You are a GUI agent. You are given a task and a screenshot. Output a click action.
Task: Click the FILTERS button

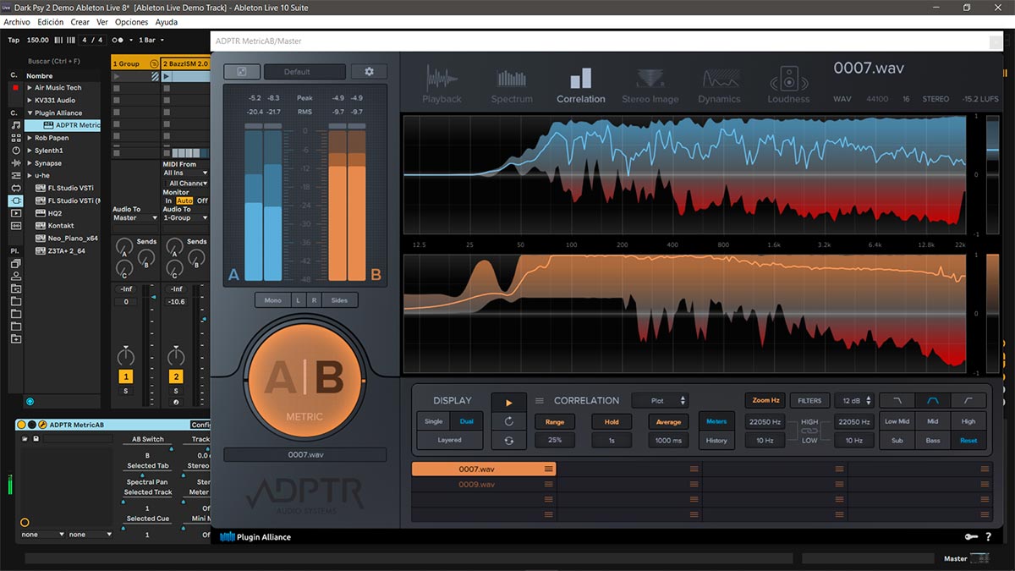coord(809,401)
